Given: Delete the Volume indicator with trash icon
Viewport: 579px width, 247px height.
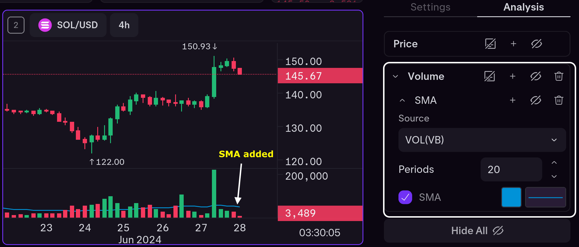Looking at the screenshot, I should click(558, 76).
